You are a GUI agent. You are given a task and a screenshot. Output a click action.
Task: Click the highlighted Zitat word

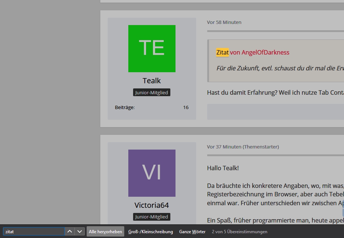click(222, 52)
